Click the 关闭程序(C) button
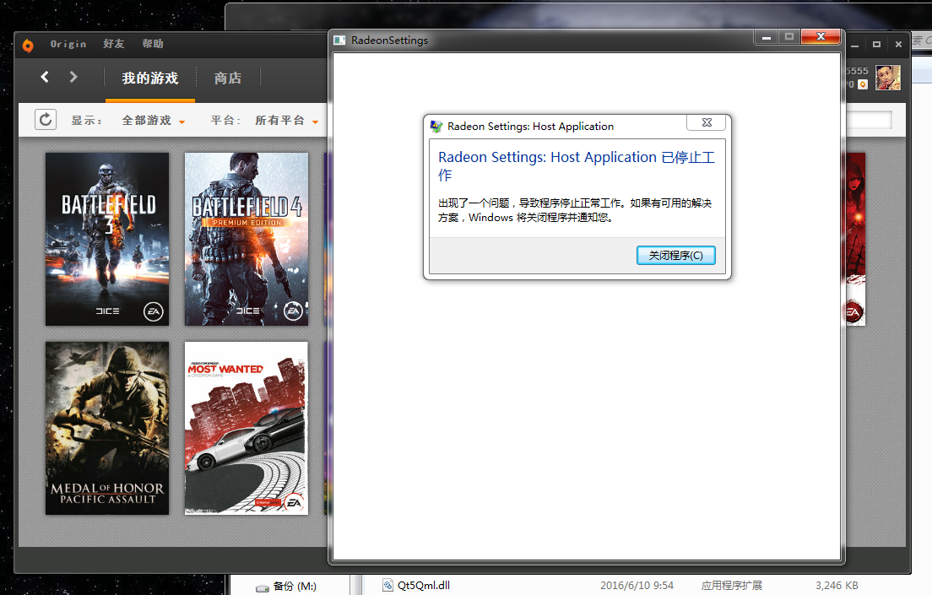 (x=676, y=255)
